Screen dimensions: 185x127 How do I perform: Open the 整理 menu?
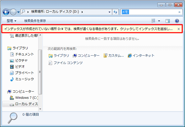coord(11,21)
